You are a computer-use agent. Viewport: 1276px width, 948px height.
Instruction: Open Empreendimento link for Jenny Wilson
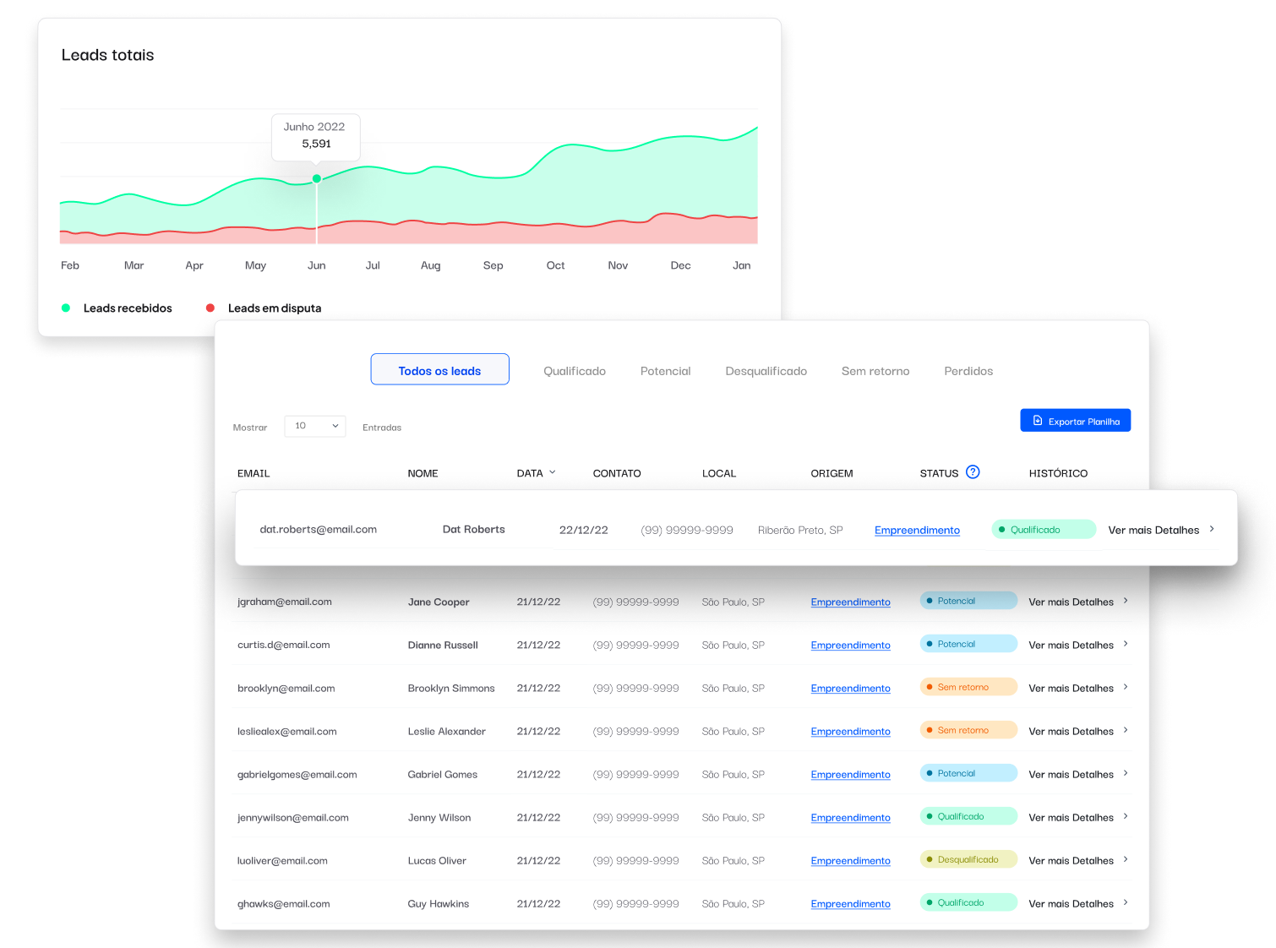click(850, 818)
